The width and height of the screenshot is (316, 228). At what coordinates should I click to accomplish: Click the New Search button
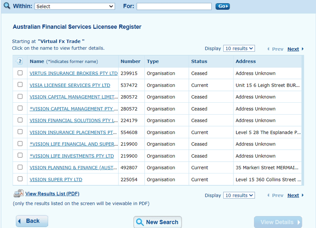point(158,222)
